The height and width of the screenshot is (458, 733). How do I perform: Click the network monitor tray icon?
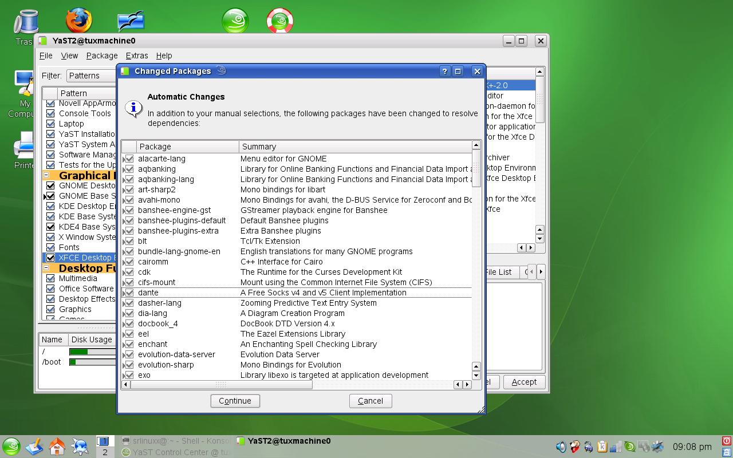616,447
